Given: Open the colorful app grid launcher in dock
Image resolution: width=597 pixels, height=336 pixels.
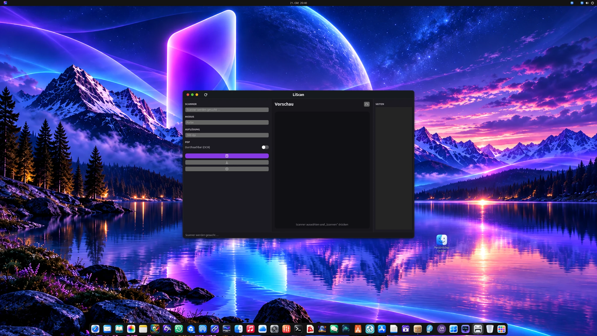Looking at the screenshot, I should coord(501,329).
